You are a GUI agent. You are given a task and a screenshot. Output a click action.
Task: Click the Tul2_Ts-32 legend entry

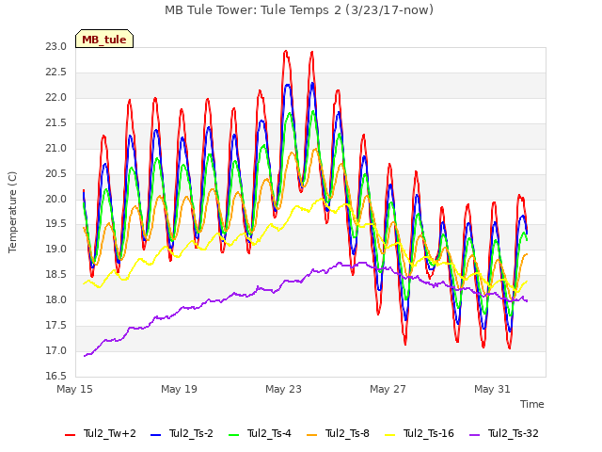tap(504, 433)
